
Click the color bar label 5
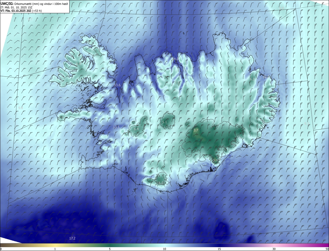point(110,249)
